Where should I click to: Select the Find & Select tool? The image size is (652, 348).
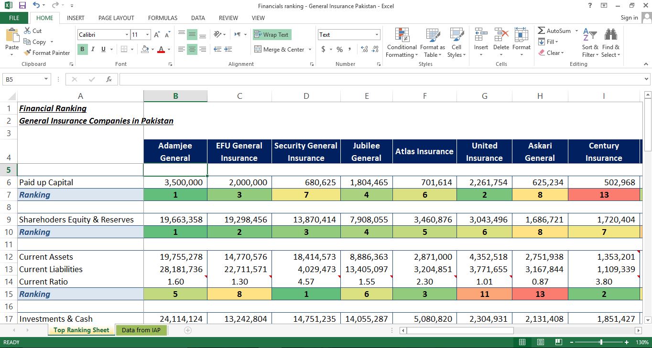click(611, 42)
